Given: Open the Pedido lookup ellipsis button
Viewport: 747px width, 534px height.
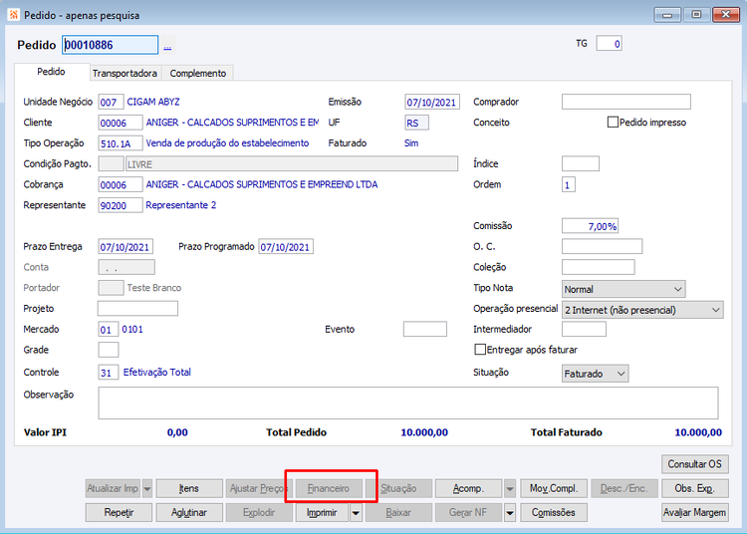Looking at the screenshot, I should [x=167, y=46].
